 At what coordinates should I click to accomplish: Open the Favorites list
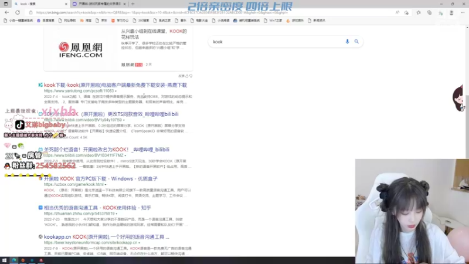pyautogui.click(x=419, y=12)
